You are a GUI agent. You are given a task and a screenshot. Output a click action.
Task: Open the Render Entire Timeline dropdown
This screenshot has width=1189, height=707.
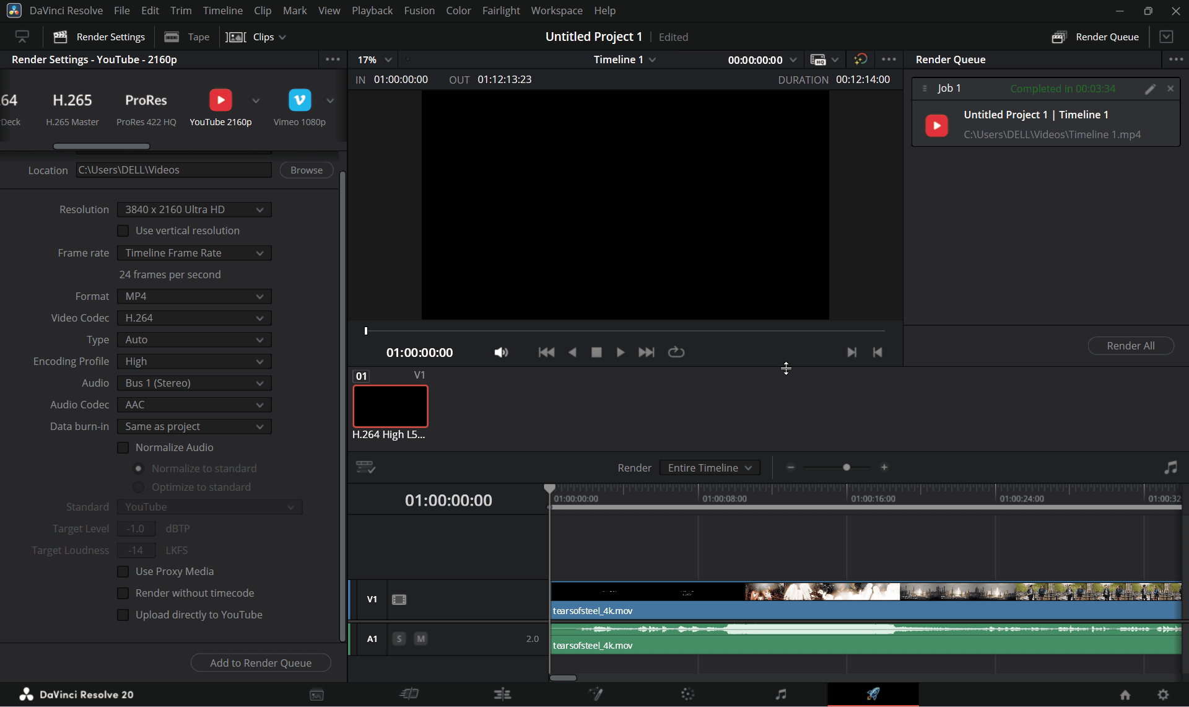709,468
